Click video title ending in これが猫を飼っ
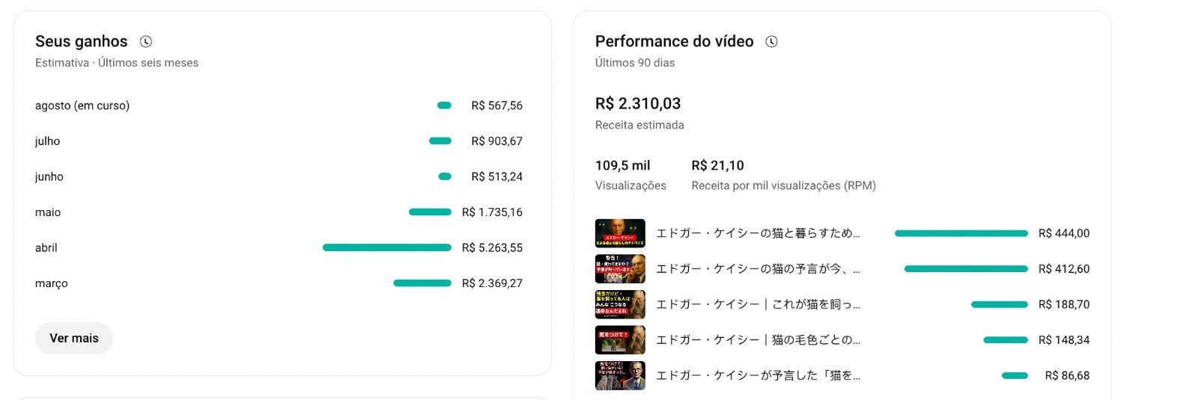This screenshot has height=400, width=1198. coord(758,304)
